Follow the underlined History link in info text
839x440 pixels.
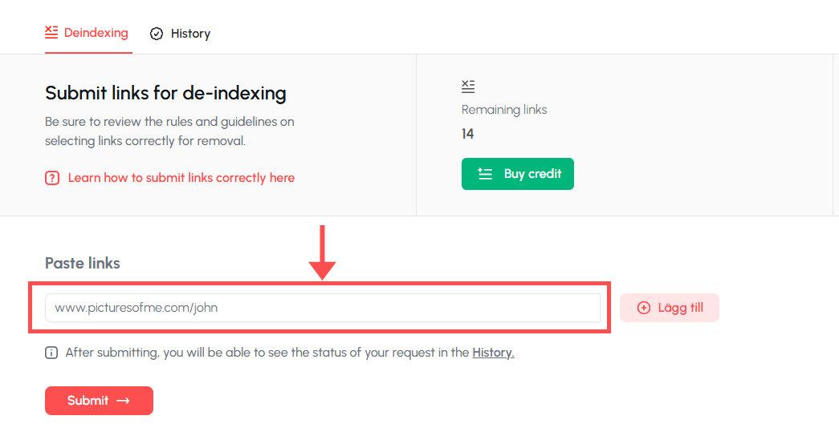pos(493,353)
